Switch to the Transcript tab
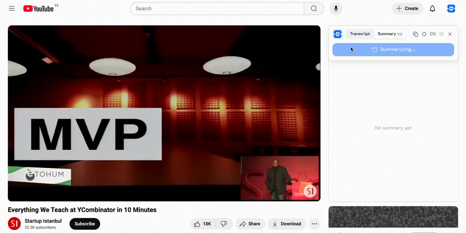Image resolution: width=466 pixels, height=233 pixels. (360, 34)
